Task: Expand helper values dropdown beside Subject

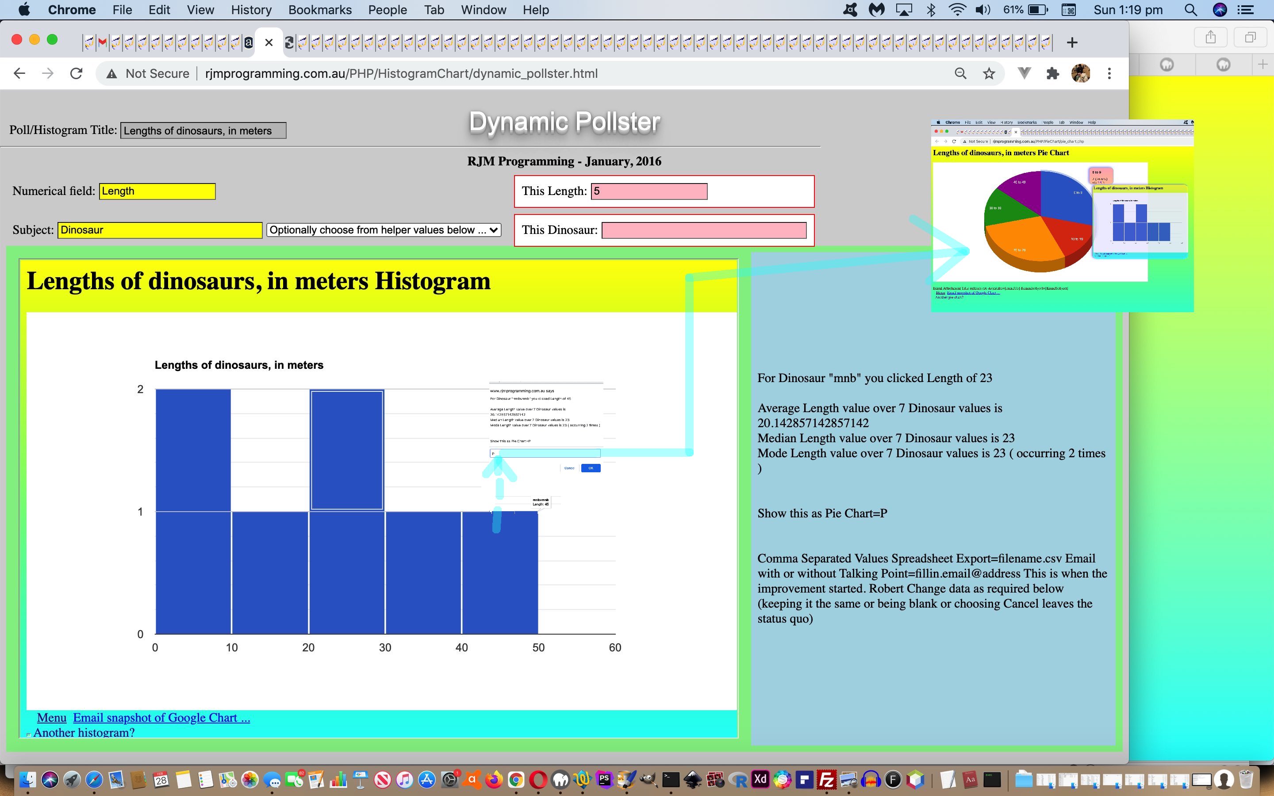Action: [x=383, y=230]
